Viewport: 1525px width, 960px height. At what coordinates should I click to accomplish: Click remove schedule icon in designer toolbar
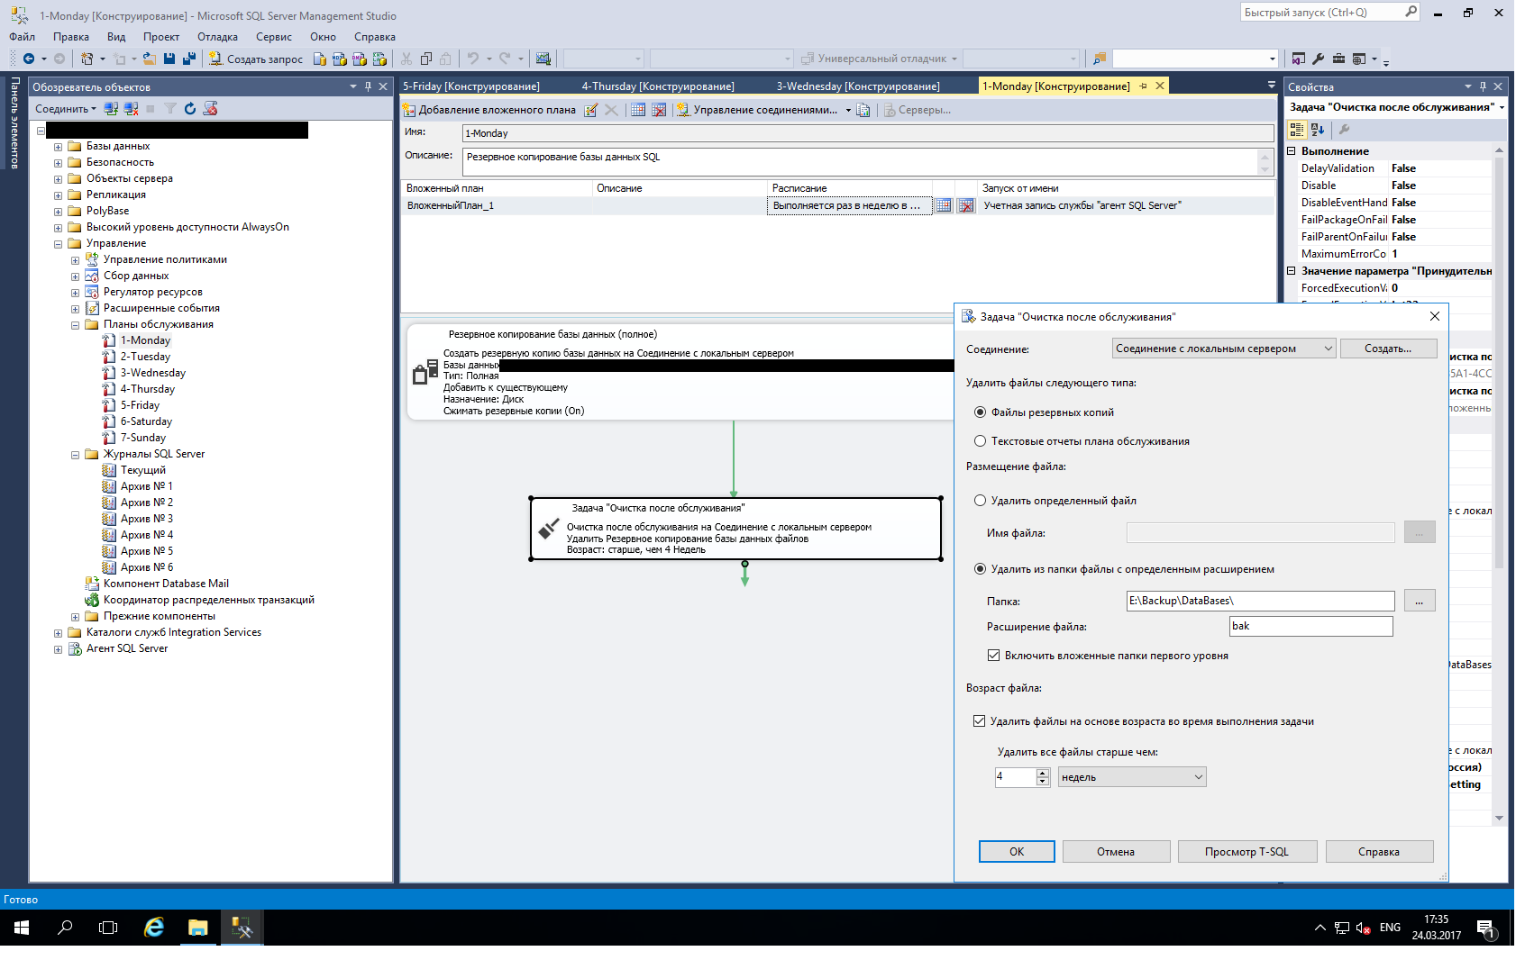659,110
